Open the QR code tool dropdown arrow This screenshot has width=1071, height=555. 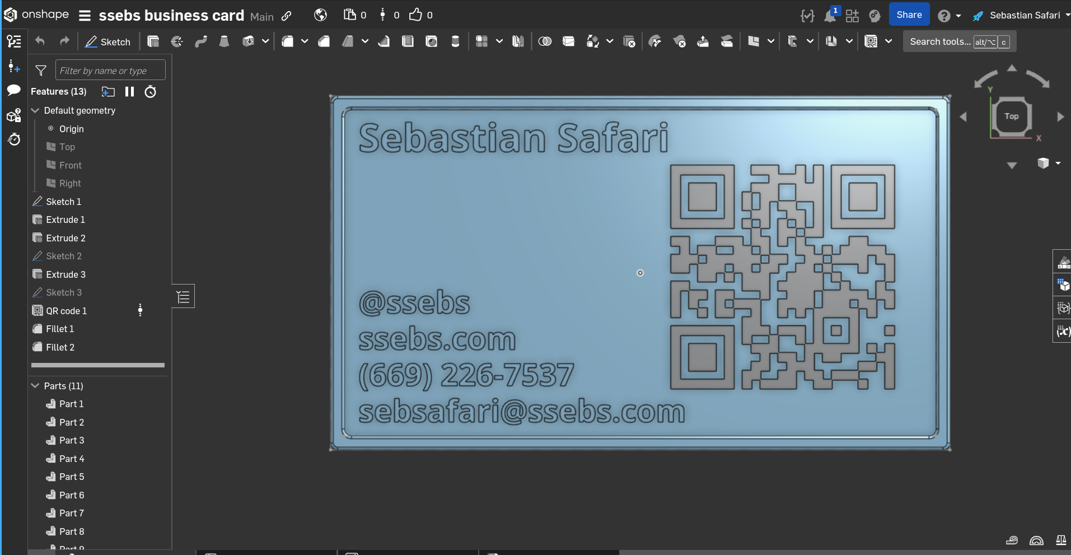click(888, 41)
